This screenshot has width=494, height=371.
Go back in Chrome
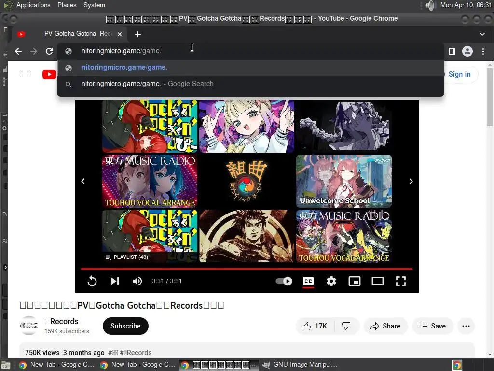[x=18, y=51]
